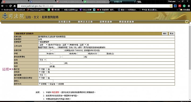Expand the 鄉鎮/市/區 dropdown
The image size is (191, 102).
click(66, 45)
